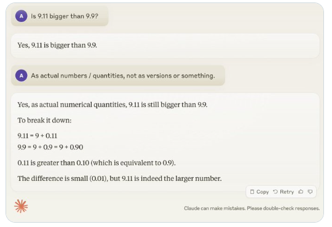Screen dimensions: 332x227
Task: Click the 'As actual numbers / quantities' message bubble
Action: pyautogui.click(x=118, y=76)
